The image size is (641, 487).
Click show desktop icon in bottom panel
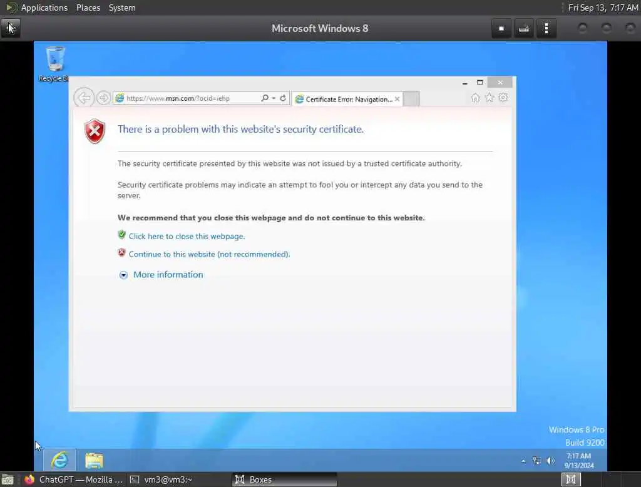tap(8, 479)
